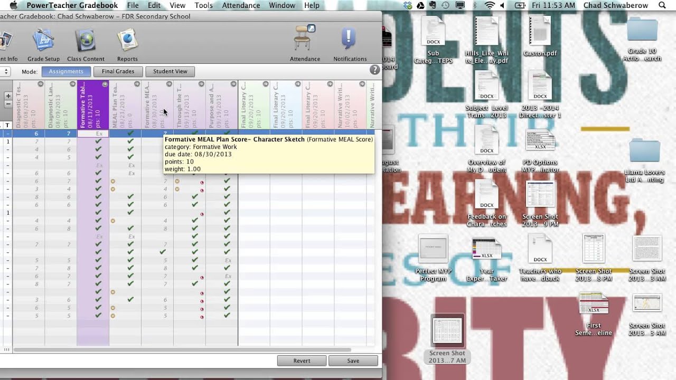Open Spotlight search in the menu bar

click(x=662, y=5)
